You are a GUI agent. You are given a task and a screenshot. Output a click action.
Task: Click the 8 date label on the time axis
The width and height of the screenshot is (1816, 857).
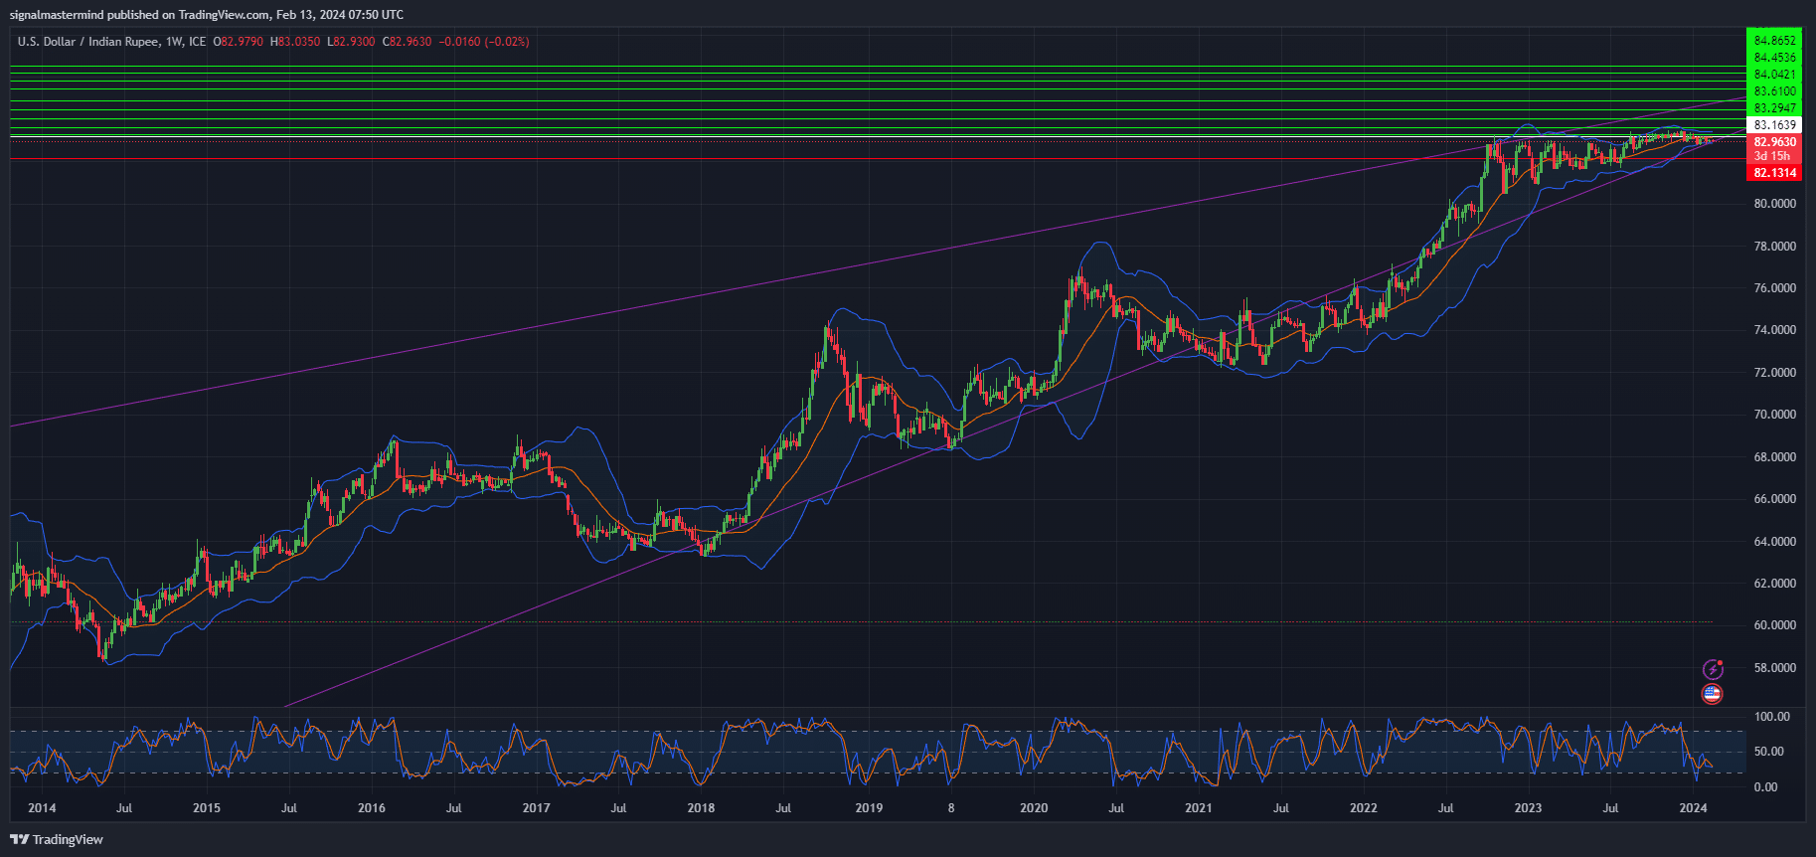(951, 808)
